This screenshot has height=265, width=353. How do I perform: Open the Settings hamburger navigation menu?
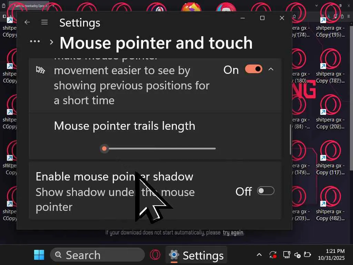[x=44, y=22]
